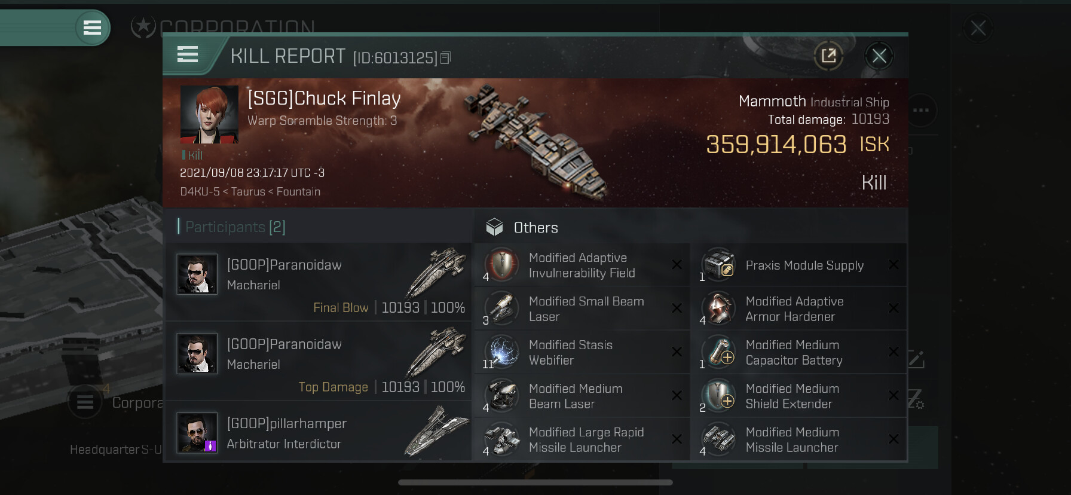Select the Modified Large Rapid Missile Launcher icon
The height and width of the screenshot is (495, 1071).
click(502, 439)
